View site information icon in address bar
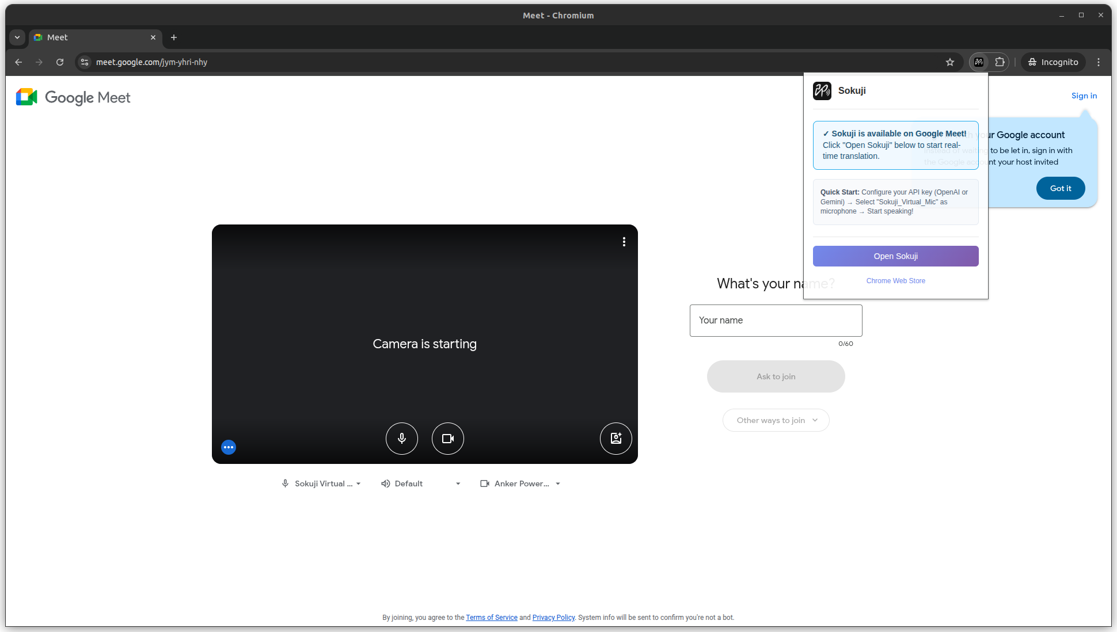Image resolution: width=1117 pixels, height=632 pixels. (85, 62)
